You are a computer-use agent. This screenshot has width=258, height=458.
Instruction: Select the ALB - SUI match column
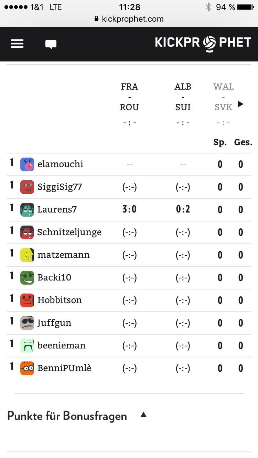click(x=183, y=97)
